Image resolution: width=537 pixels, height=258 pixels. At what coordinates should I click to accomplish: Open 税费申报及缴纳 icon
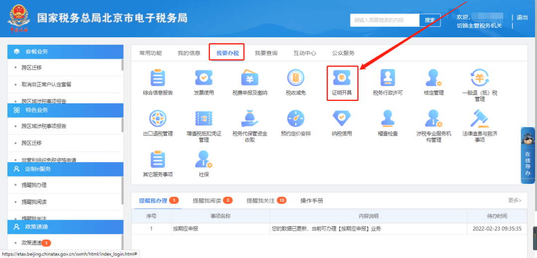point(250,78)
